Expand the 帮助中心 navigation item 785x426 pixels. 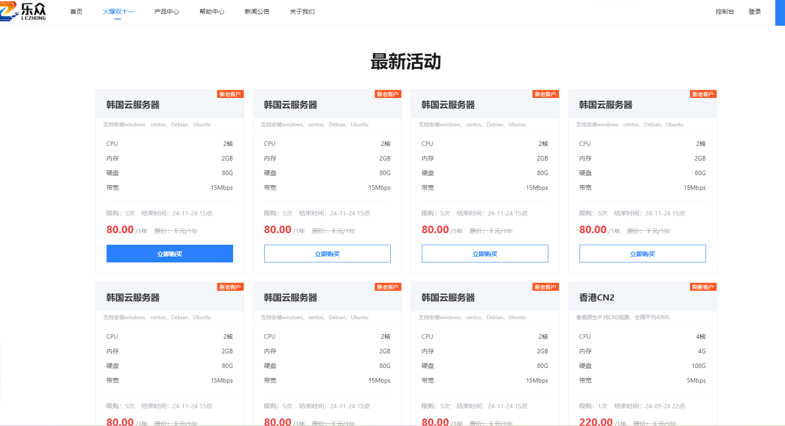click(x=212, y=12)
